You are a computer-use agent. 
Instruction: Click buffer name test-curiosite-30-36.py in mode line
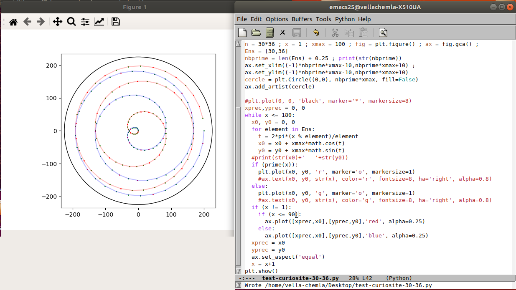coord(300,278)
